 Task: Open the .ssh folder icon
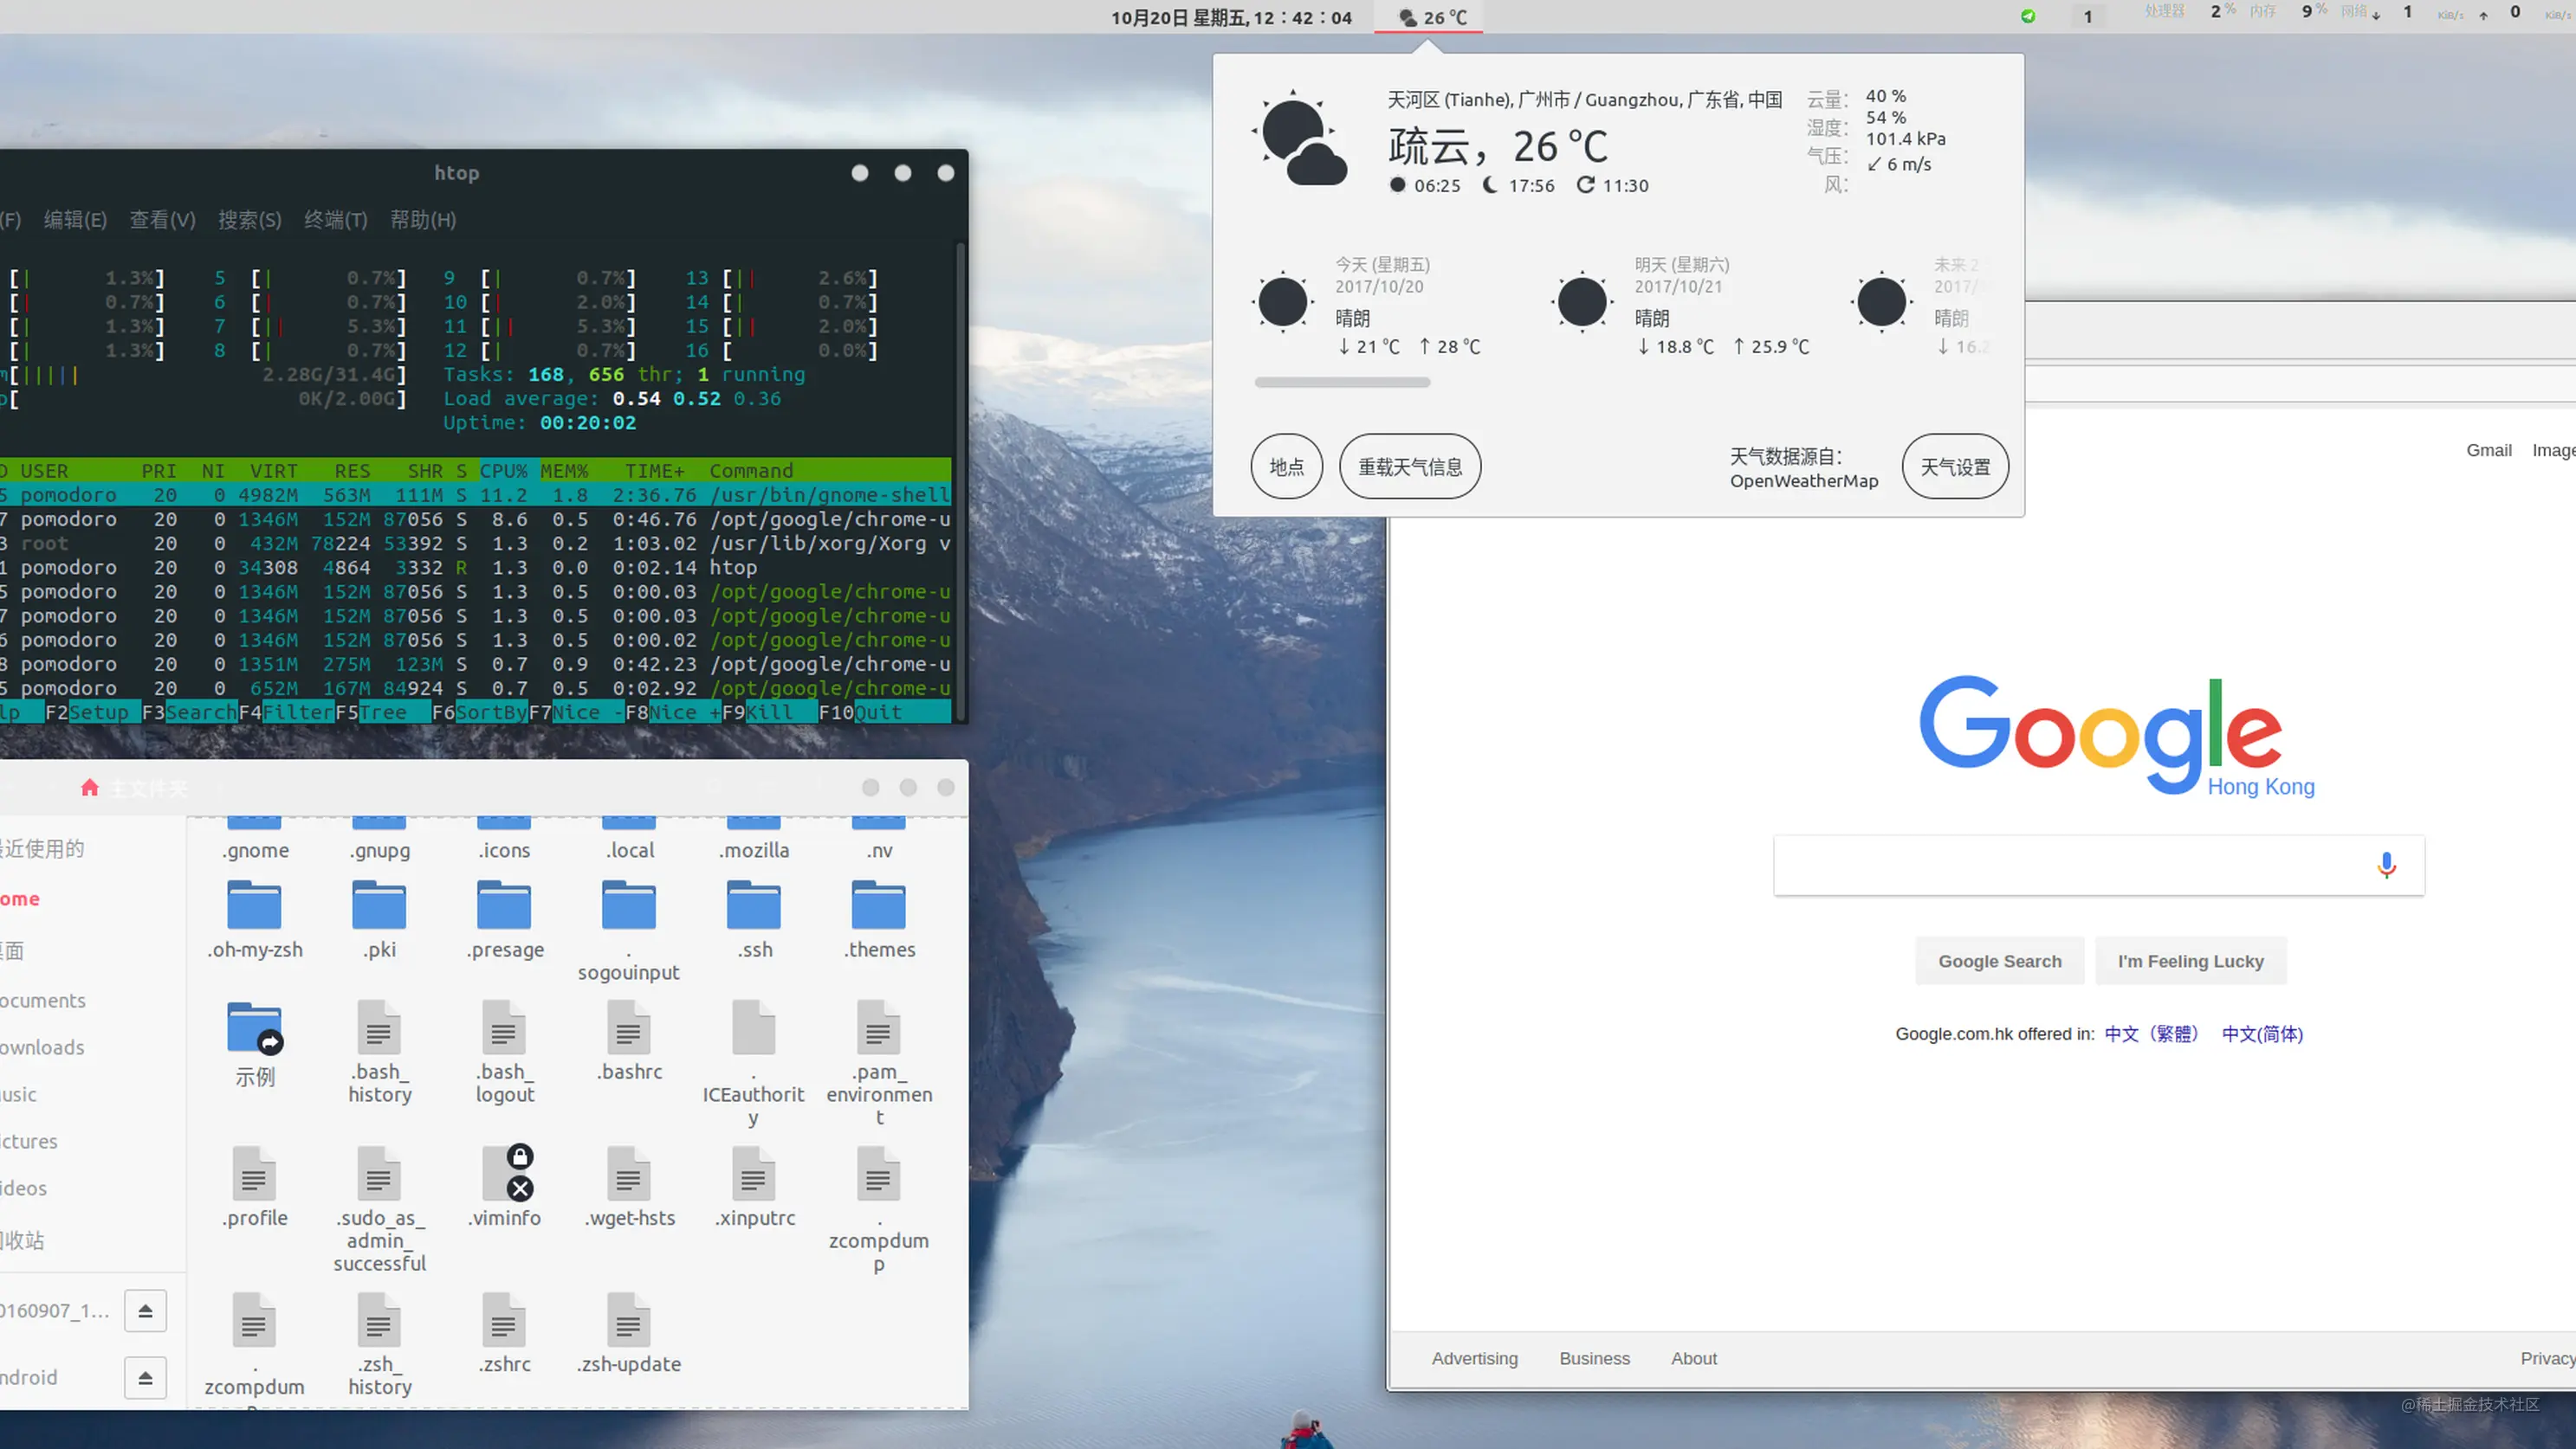pos(753,905)
